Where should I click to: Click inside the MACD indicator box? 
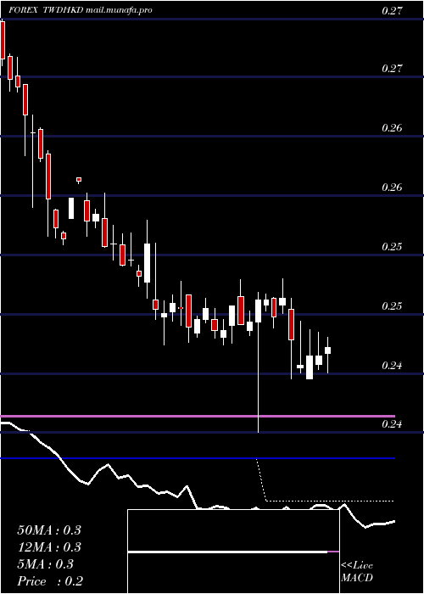pyautogui.click(x=233, y=552)
